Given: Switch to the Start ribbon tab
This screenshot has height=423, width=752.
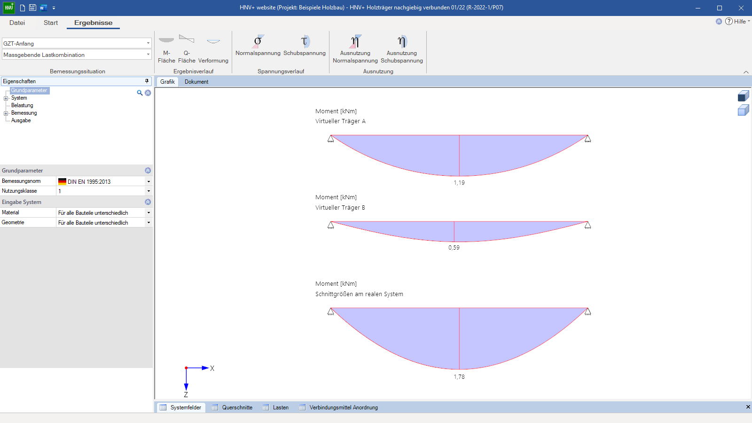Looking at the screenshot, I should [x=51, y=23].
